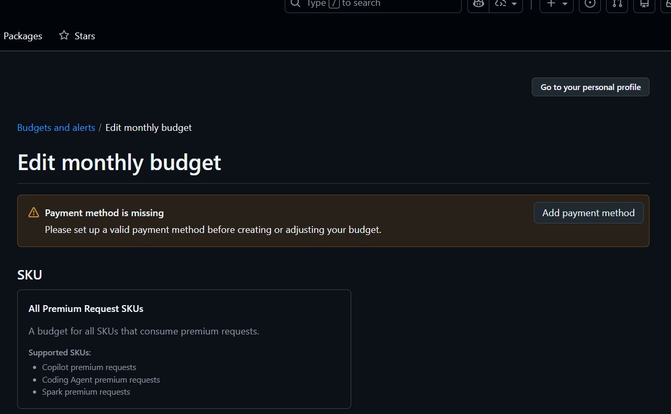Click the search magnifier icon
Screen dimensions: 671x414
coord(295,3)
